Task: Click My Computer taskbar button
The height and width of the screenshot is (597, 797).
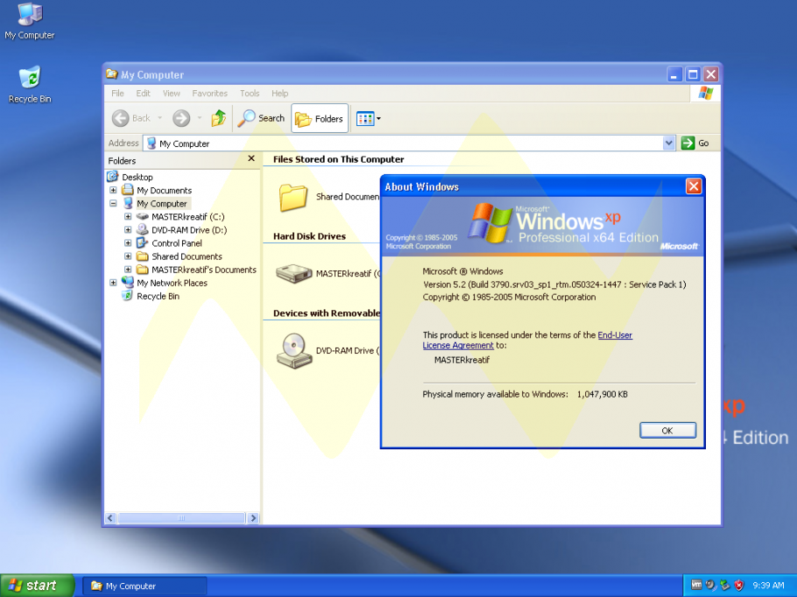Action: (145, 586)
